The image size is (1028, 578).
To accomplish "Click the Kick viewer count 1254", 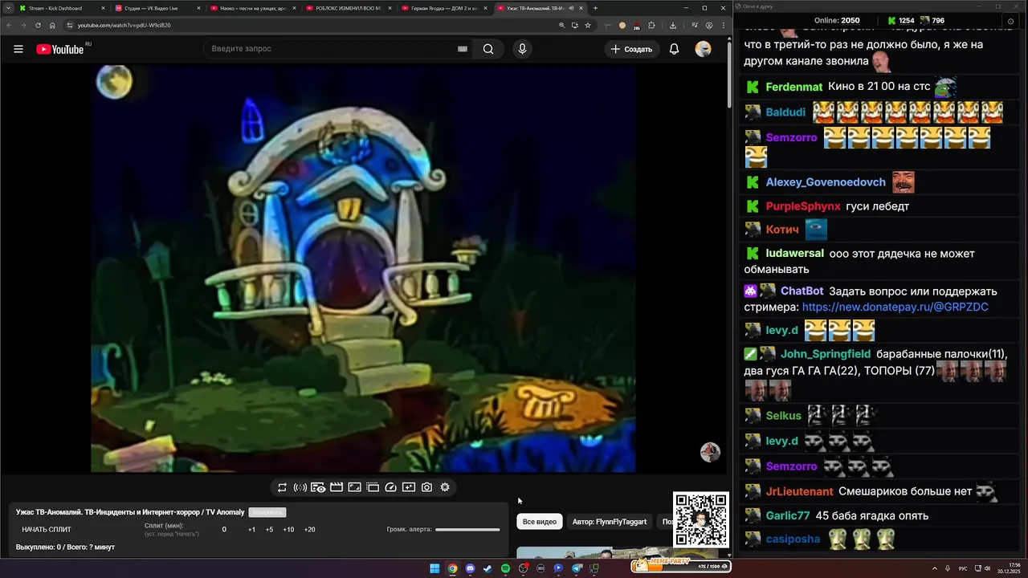I will click(x=900, y=21).
